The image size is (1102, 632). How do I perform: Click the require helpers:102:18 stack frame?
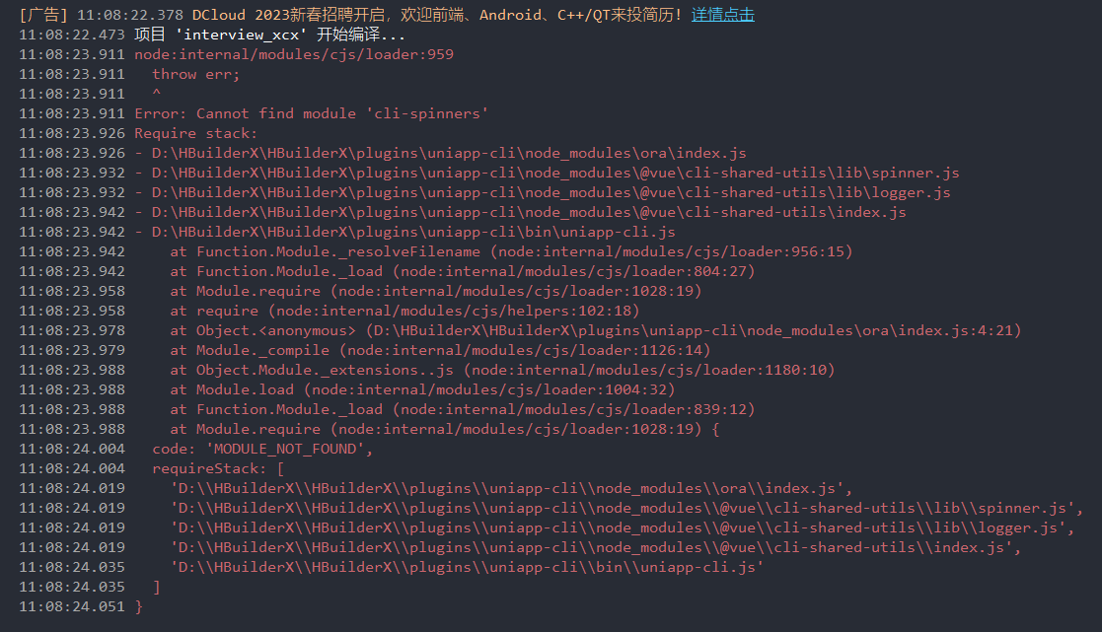tap(404, 311)
